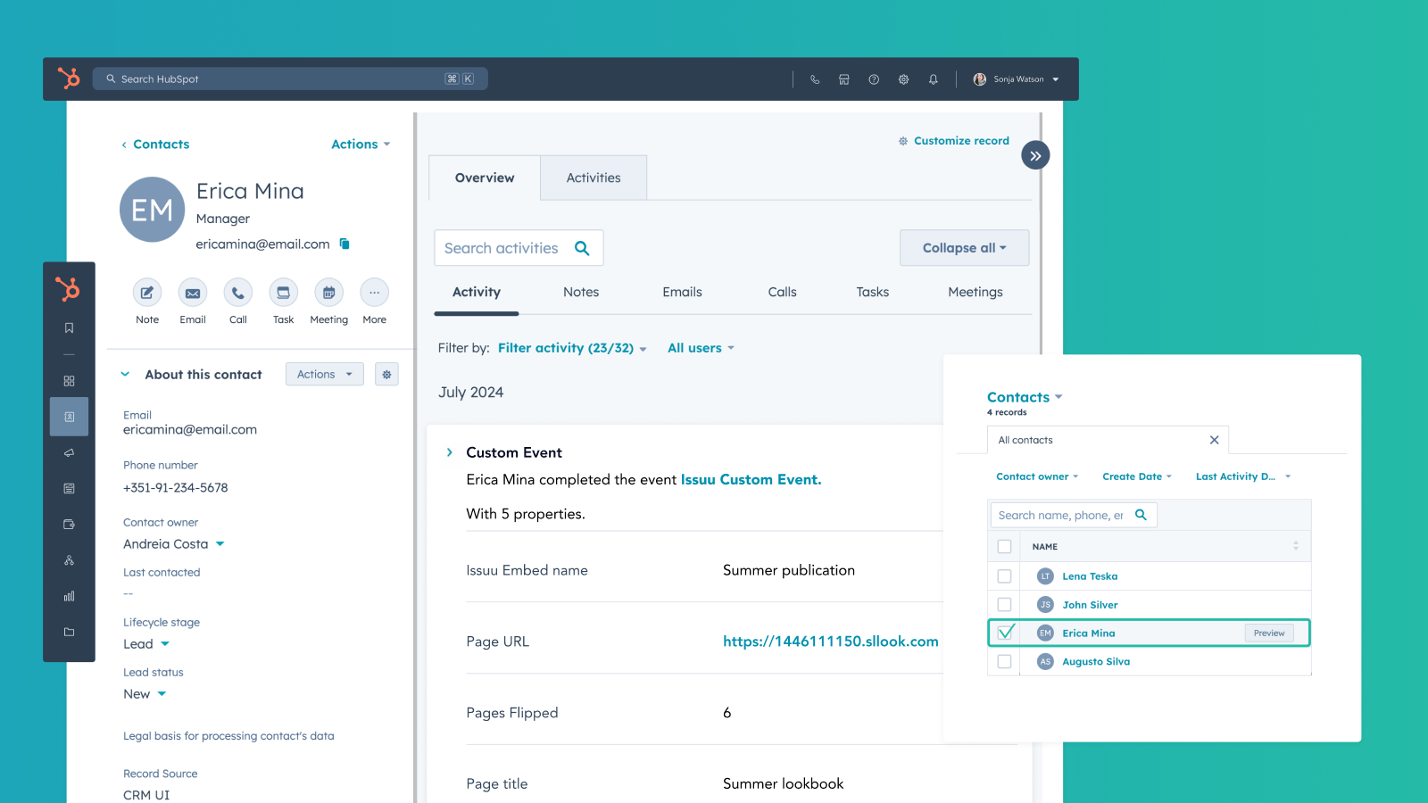Click Preview button on Erica Mina row
The width and height of the screenshot is (1428, 803).
[x=1268, y=633]
